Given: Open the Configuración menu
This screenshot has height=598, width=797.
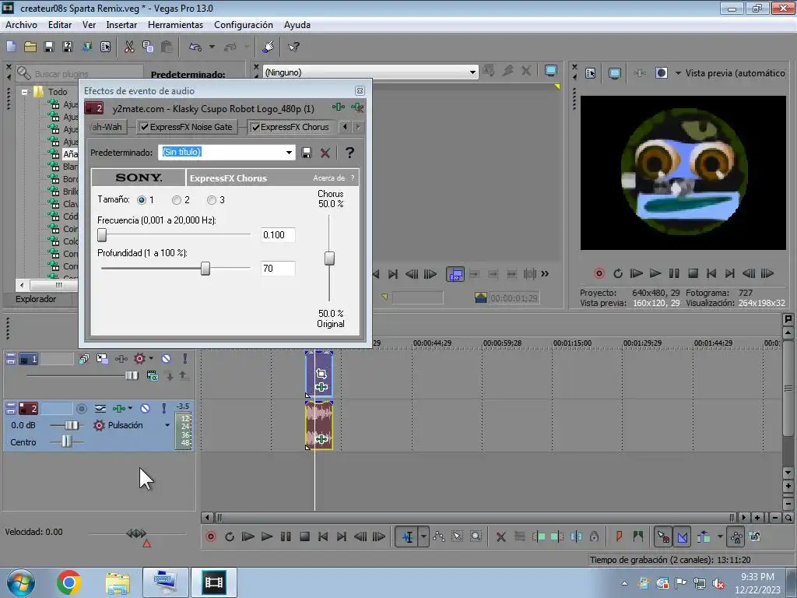Looking at the screenshot, I should [243, 25].
